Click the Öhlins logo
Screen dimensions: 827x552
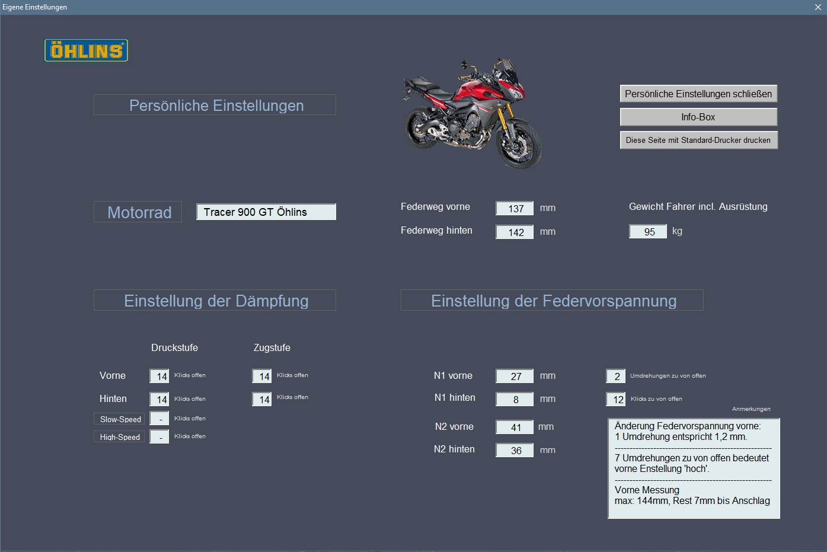(x=86, y=51)
